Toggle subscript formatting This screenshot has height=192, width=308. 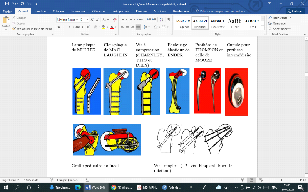(83, 27)
